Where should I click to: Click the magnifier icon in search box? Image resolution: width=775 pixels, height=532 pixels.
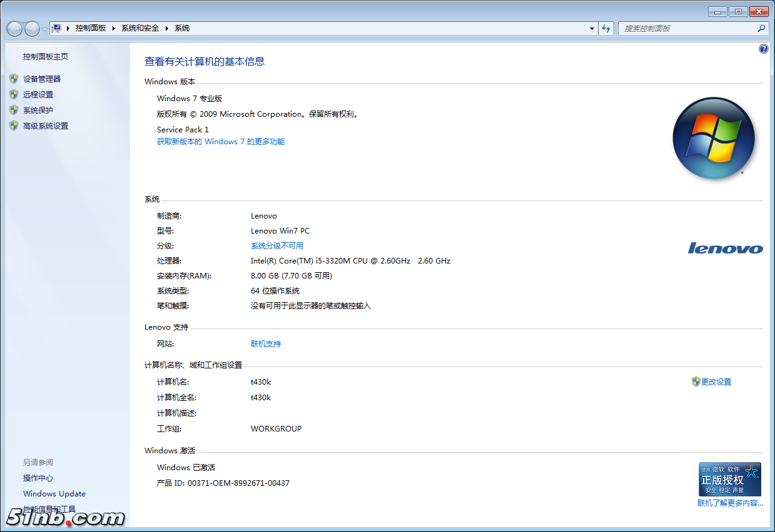coord(761,29)
